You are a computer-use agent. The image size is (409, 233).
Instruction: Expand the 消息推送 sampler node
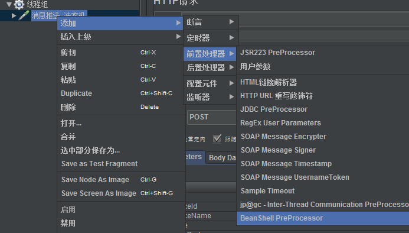(x=14, y=16)
